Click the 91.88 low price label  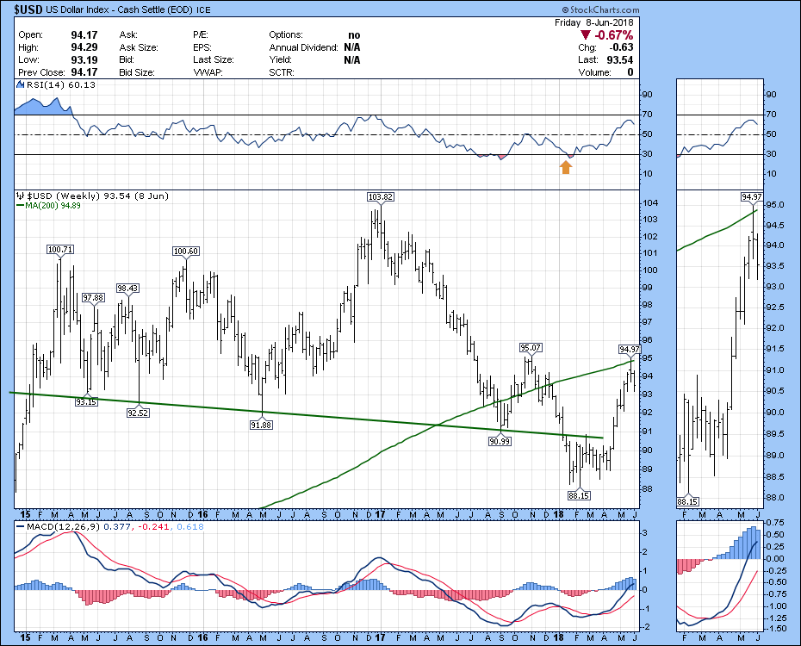pos(261,424)
